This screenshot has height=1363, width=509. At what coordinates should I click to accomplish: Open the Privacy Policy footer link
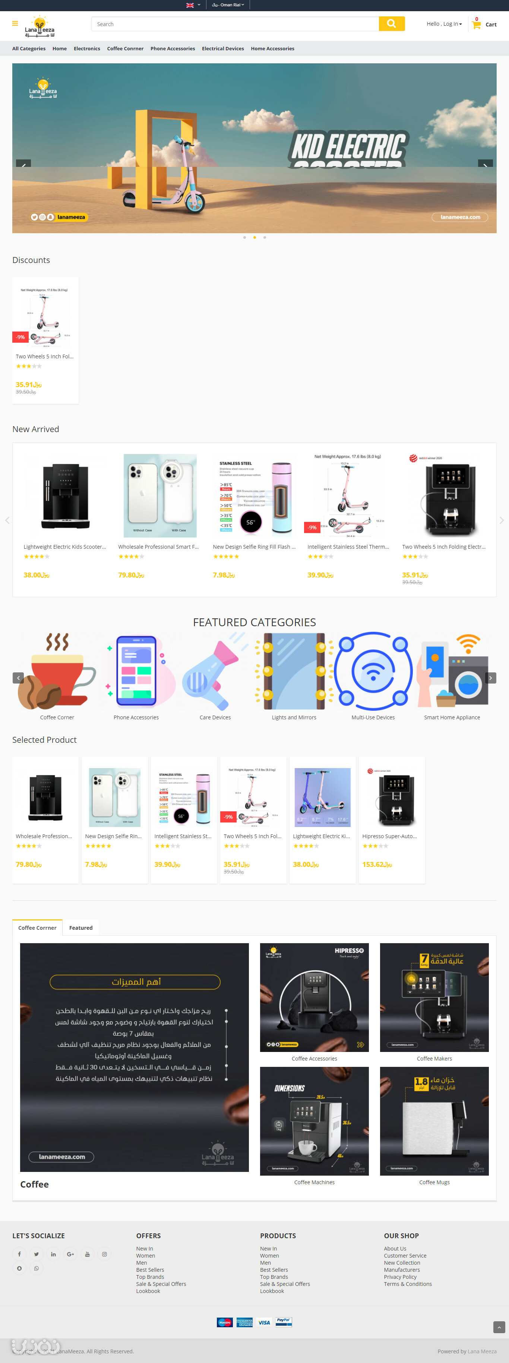click(x=400, y=1277)
